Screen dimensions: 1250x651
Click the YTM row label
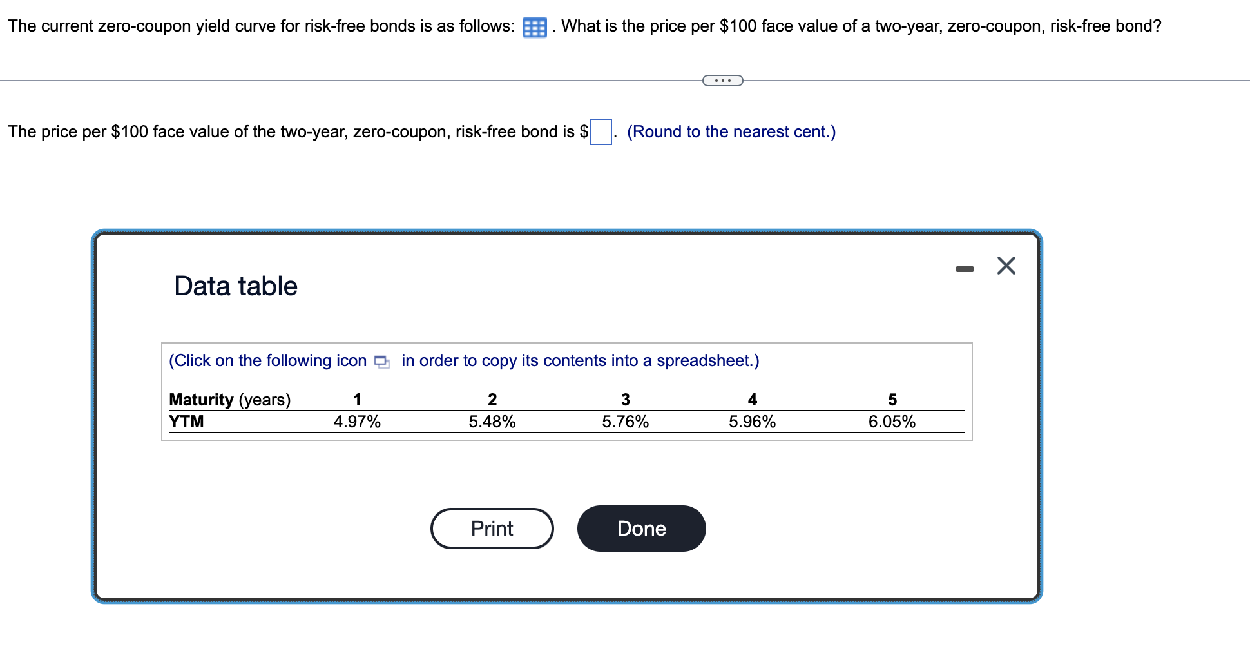pos(187,422)
